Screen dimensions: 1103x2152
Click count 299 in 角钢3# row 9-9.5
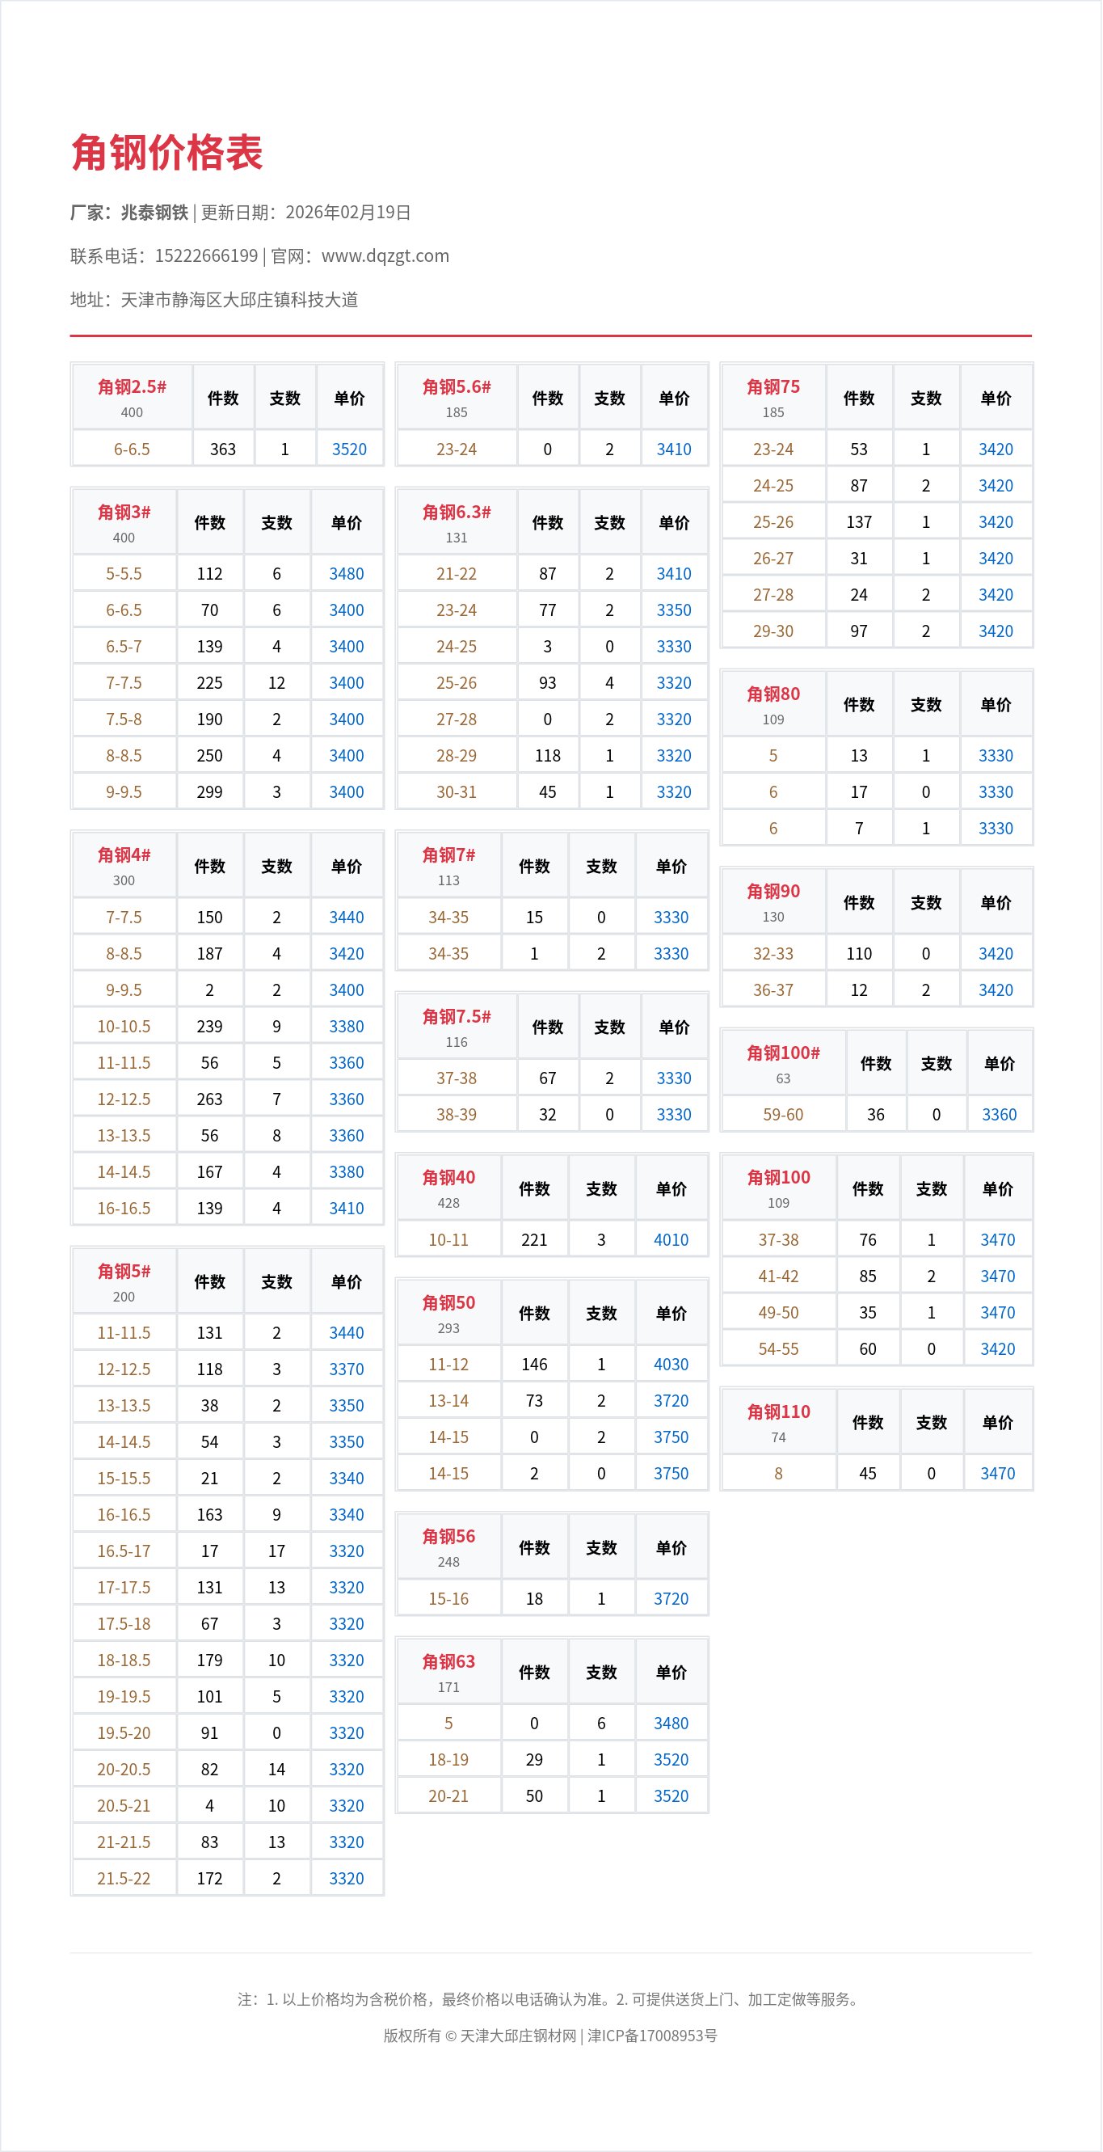(209, 792)
